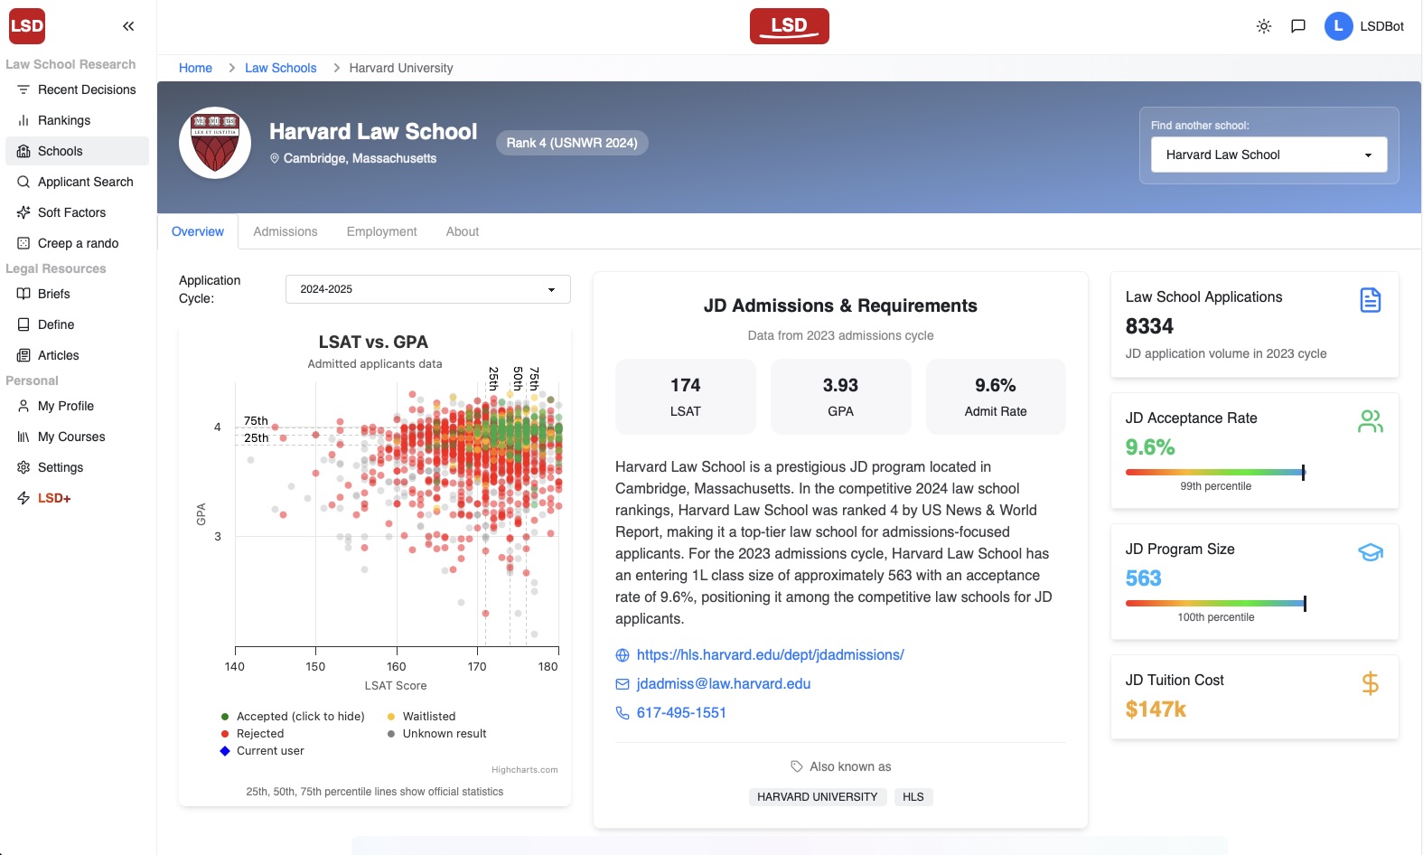The image size is (1423, 855).
Task: Click the JD Acceptance Rate percentile bar
Action: click(x=1215, y=472)
